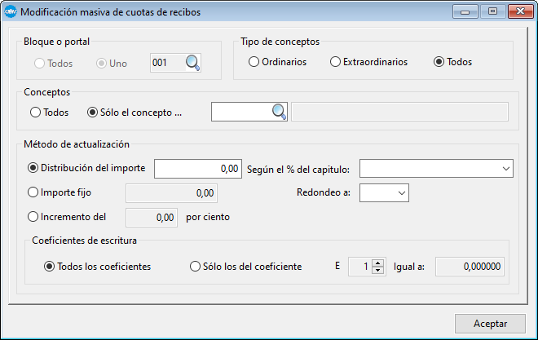This screenshot has width=538, height=340.
Task: Choose Sólo el concepto option
Action: [92, 113]
